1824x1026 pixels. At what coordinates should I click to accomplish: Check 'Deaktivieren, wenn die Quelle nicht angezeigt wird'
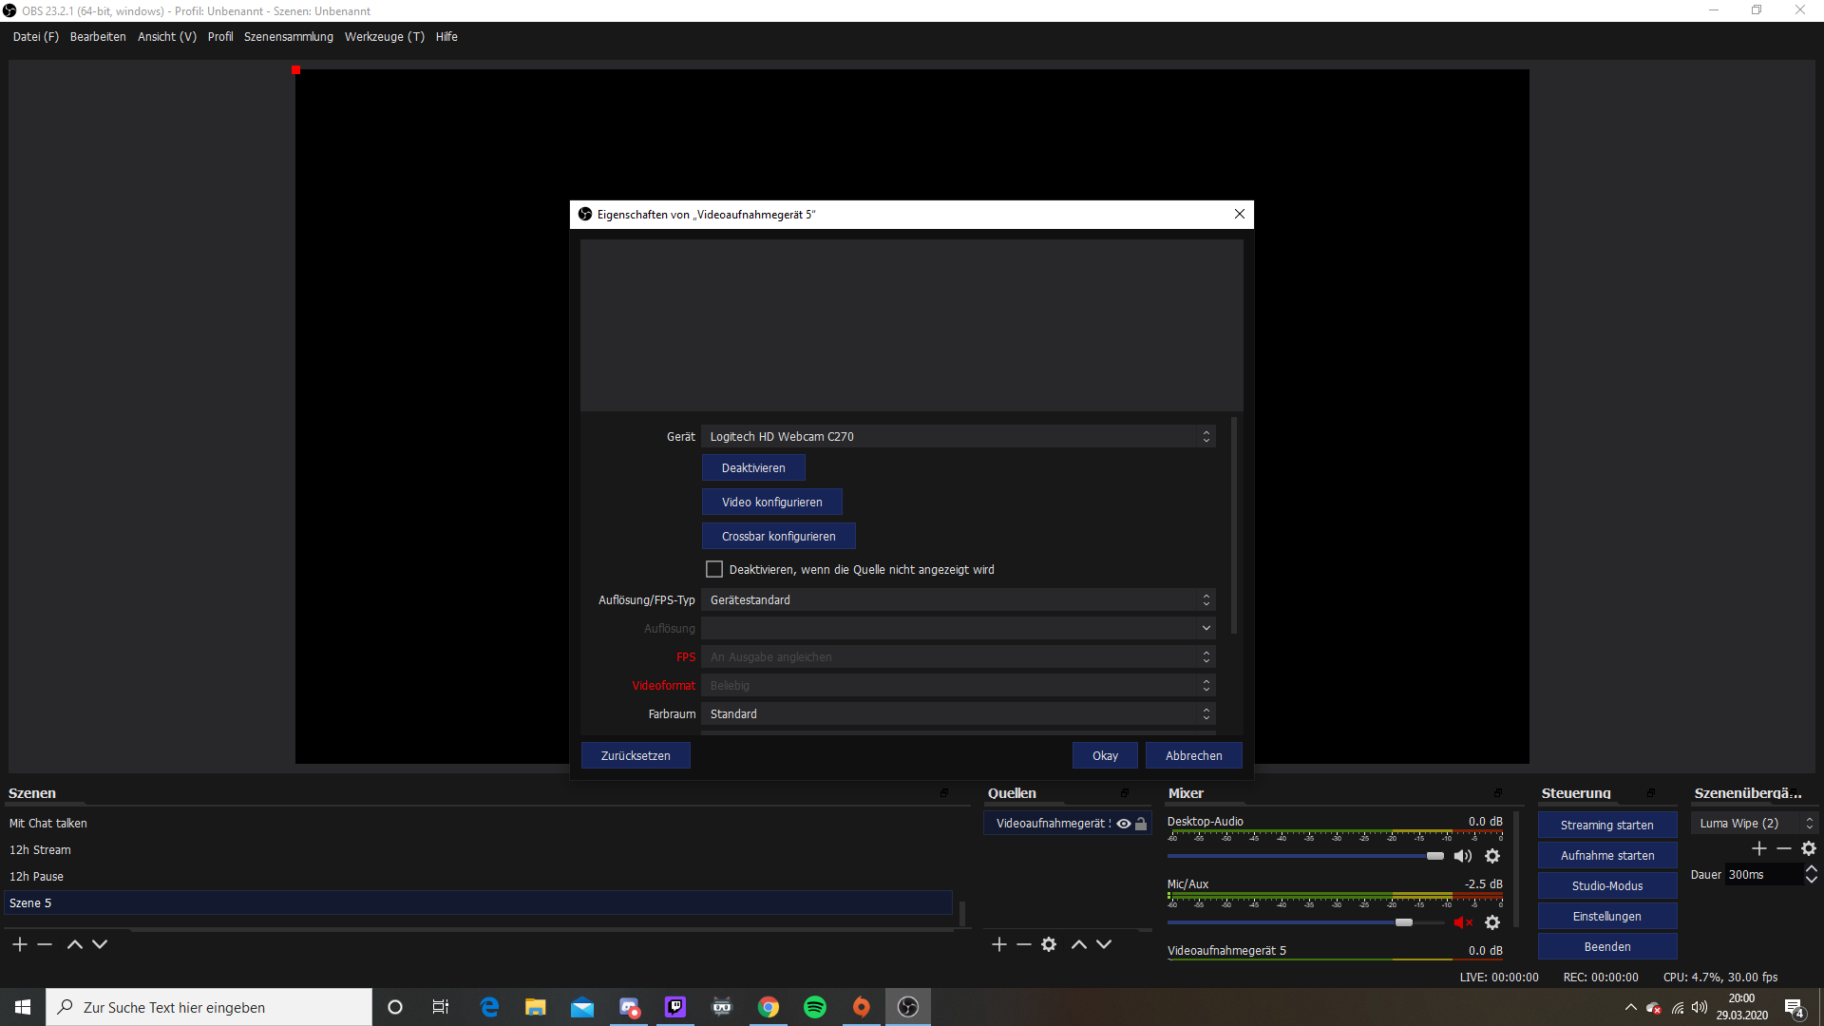pos(714,569)
